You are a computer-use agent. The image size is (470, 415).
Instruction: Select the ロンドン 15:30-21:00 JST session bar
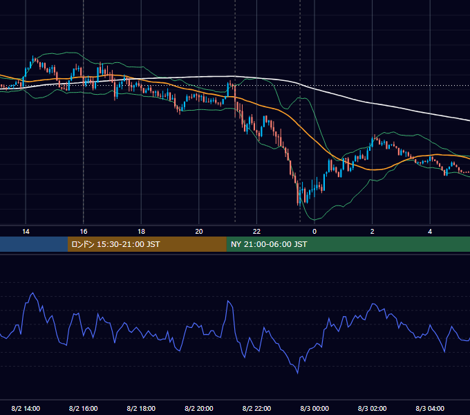[x=147, y=244]
